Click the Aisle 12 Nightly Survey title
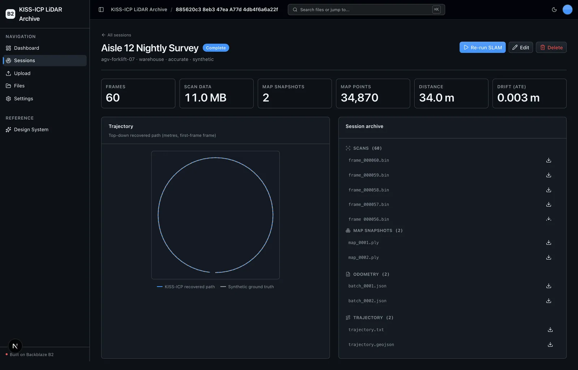This screenshot has width=578, height=370. 150,48
